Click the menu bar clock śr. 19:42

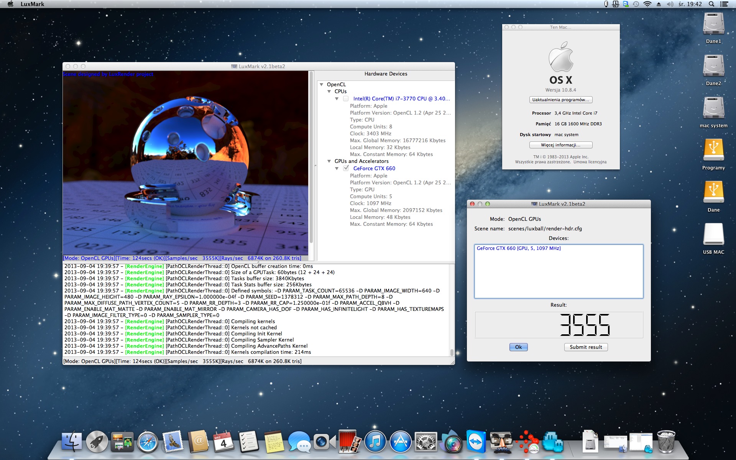690,4
